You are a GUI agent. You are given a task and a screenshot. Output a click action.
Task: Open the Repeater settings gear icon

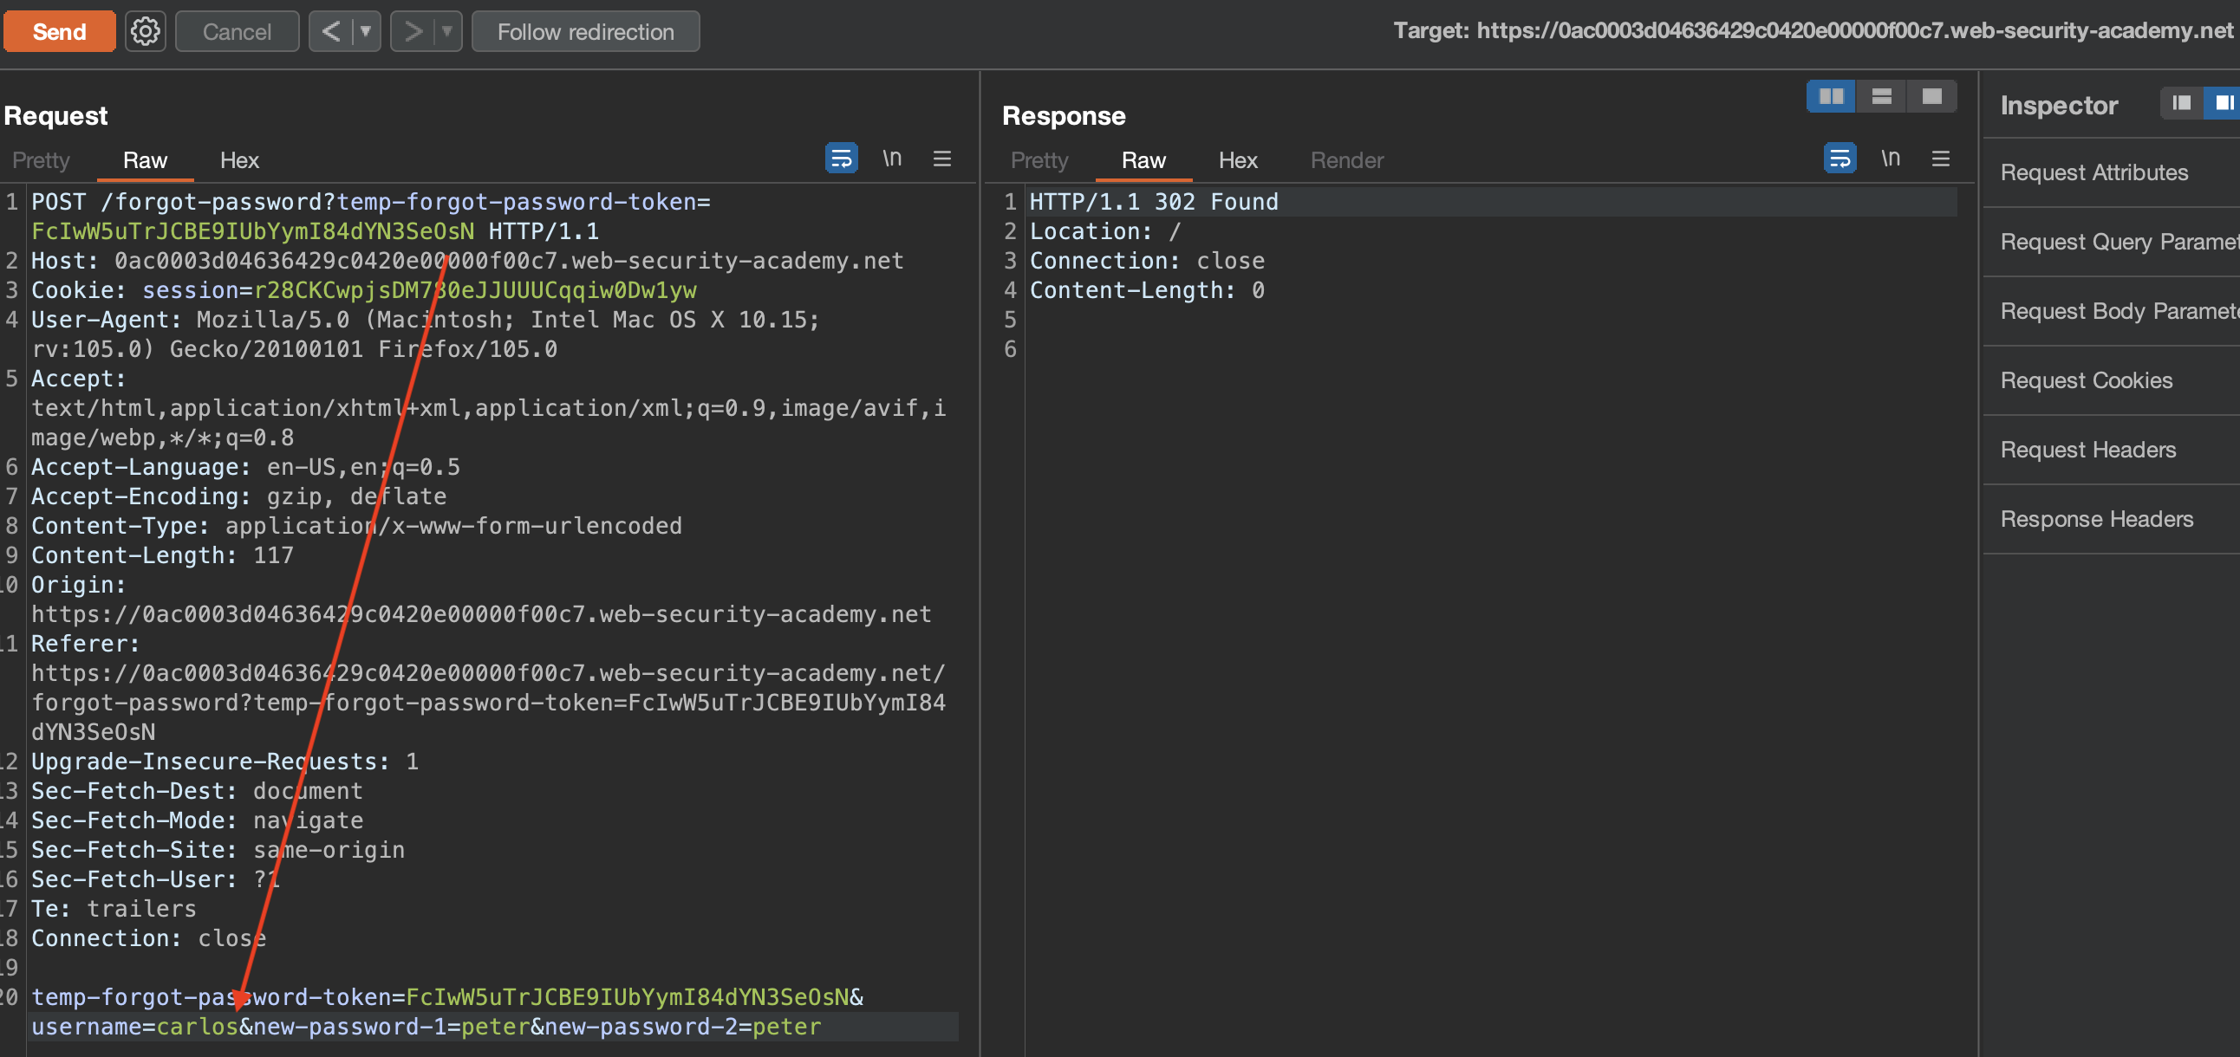146,32
